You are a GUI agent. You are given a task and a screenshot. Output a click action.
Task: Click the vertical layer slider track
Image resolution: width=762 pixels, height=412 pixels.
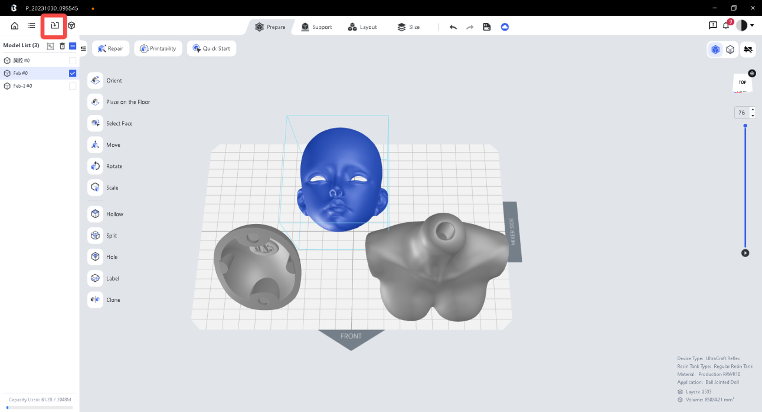pyautogui.click(x=745, y=189)
